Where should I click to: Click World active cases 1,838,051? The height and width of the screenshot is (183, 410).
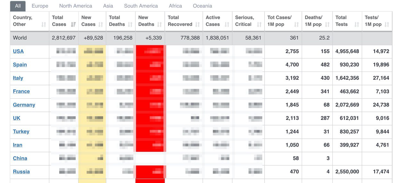[217, 38]
